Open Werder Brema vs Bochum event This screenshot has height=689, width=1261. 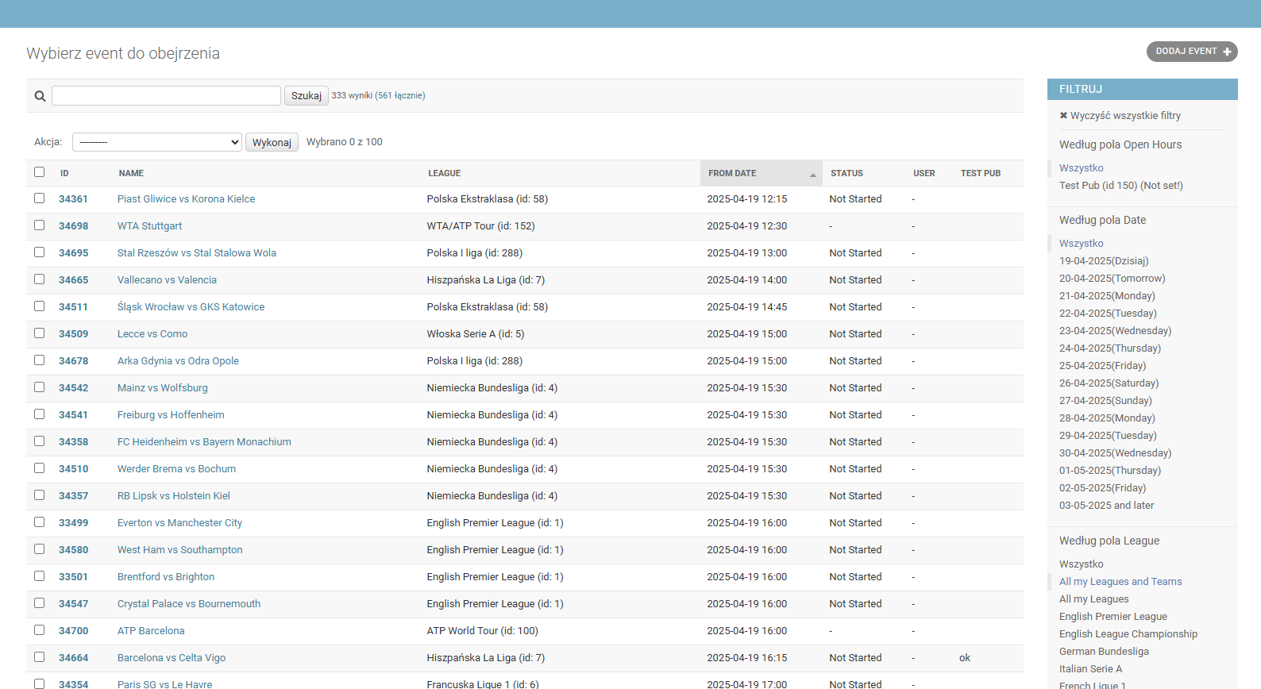tap(176, 469)
